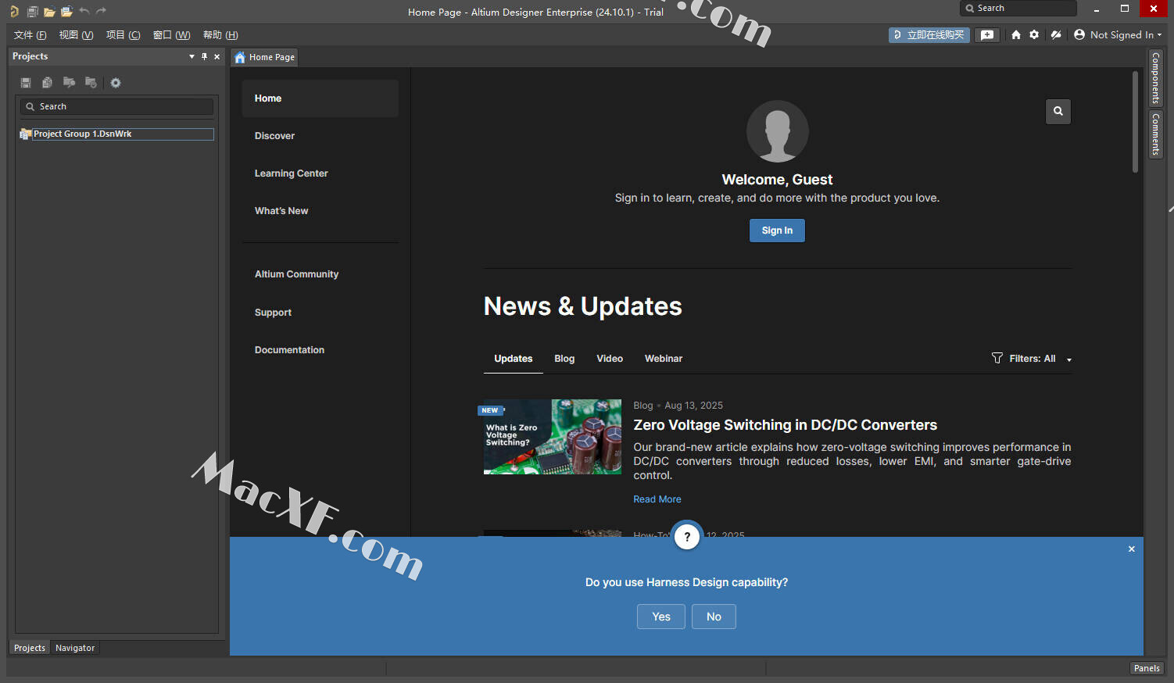Screen dimensions: 1174x683
Task: Dismiss the Harness Design survey banner
Action: coord(1131,549)
